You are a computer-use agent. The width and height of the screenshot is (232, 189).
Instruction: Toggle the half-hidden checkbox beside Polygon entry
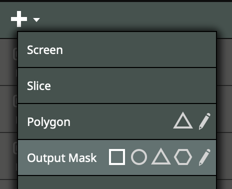point(15,101)
